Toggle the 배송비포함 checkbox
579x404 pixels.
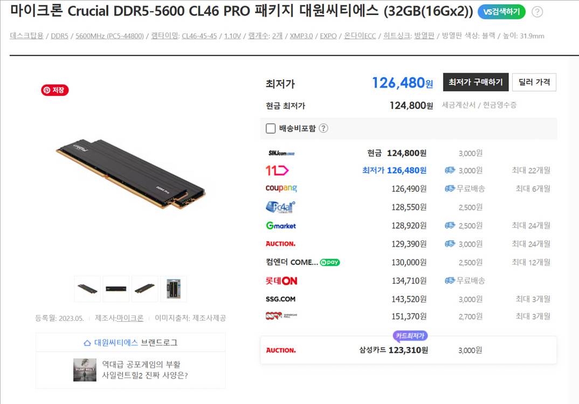[271, 128]
